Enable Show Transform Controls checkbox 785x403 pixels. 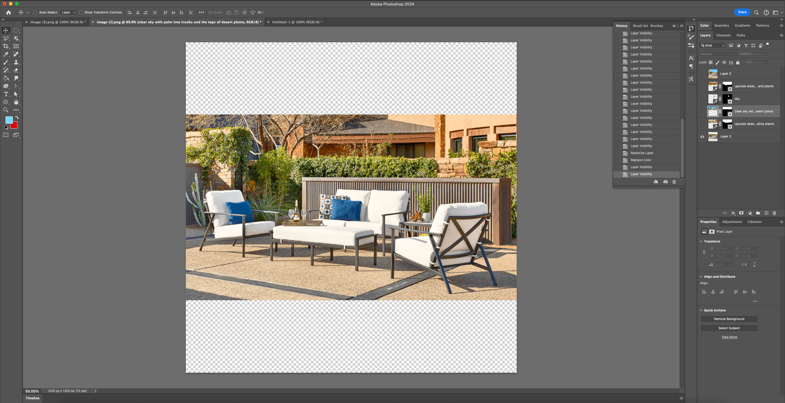pos(81,13)
